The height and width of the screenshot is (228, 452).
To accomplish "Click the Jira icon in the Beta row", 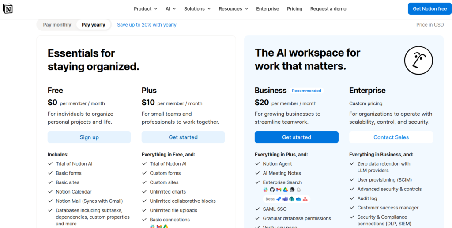I will coord(279,199).
